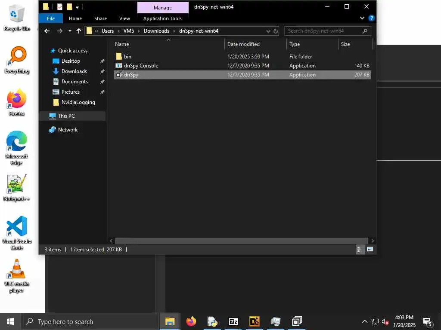The height and width of the screenshot is (330, 441).
Task: Select Network in the navigation pane
Action: (x=68, y=130)
